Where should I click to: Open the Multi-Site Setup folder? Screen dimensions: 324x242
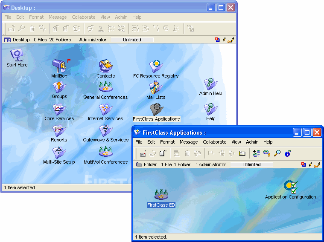(59, 152)
